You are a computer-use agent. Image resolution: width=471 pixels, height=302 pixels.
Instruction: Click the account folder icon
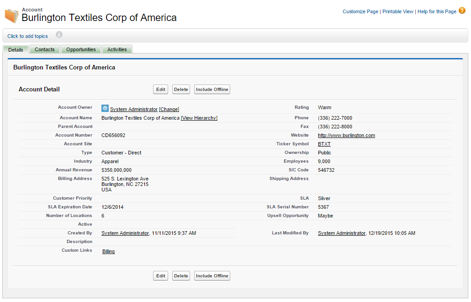coord(11,16)
